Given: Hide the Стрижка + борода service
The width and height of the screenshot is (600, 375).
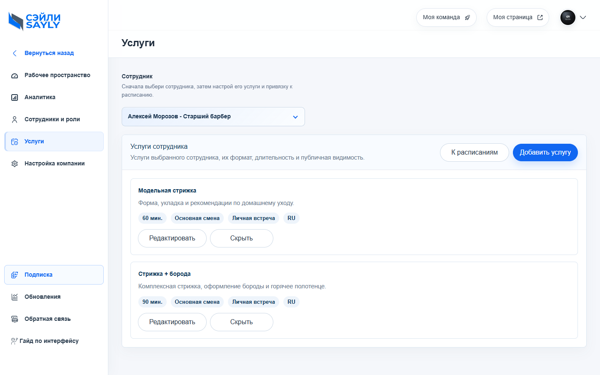Looking at the screenshot, I should pos(242,322).
